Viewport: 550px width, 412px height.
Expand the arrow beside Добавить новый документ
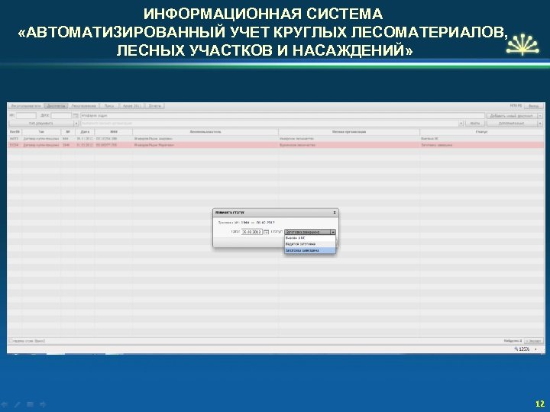pyautogui.click(x=540, y=116)
